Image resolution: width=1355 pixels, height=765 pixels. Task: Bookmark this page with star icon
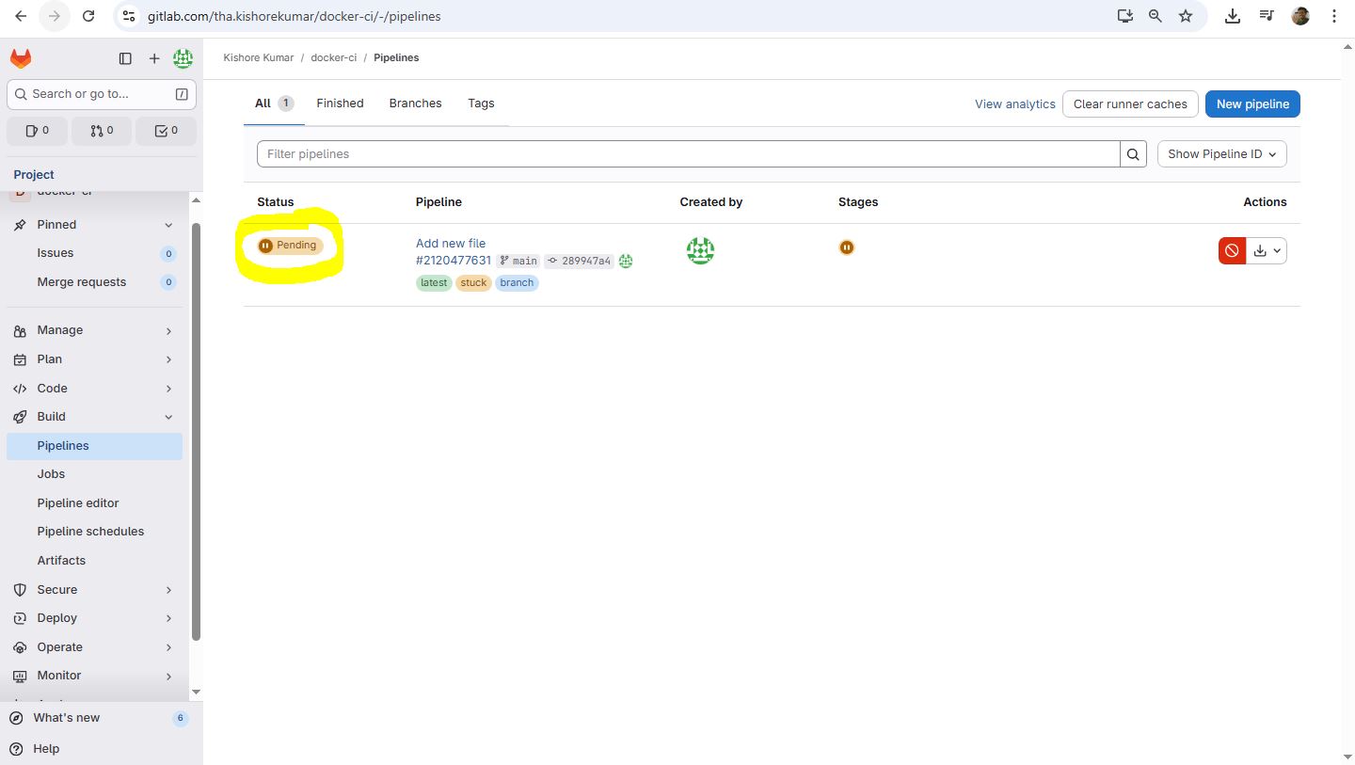(x=1186, y=16)
